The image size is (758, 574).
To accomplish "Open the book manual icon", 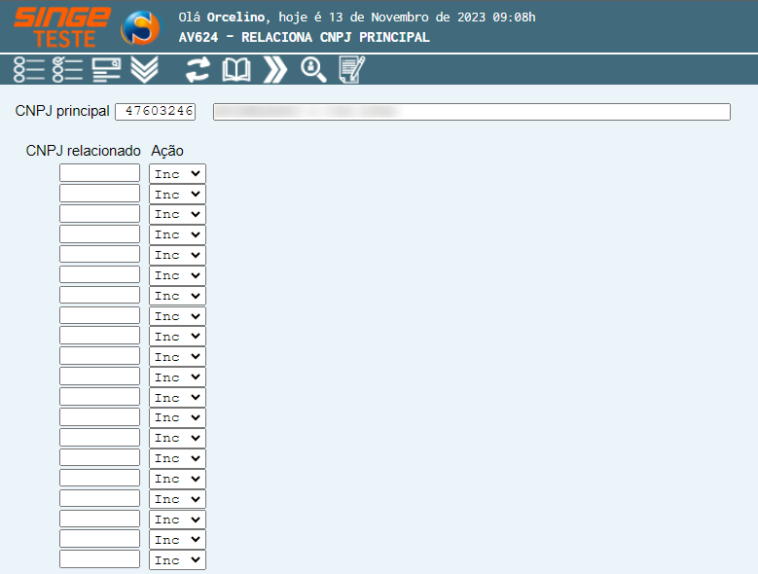I will 236,69.
